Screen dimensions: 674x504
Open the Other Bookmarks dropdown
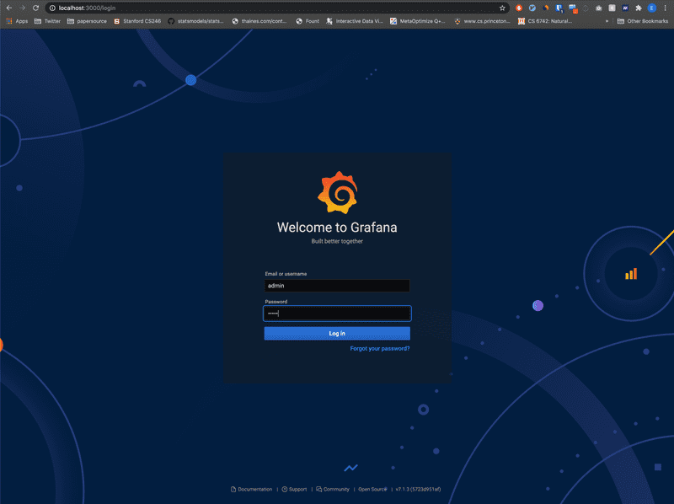pyautogui.click(x=645, y=21)
